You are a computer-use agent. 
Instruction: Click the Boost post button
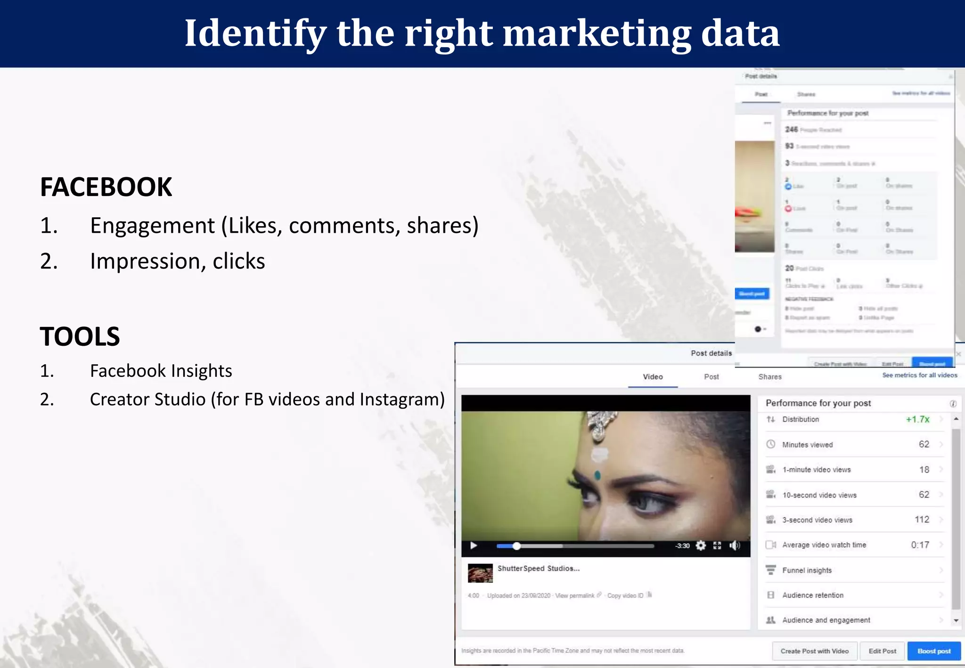[x=934, y=651]
